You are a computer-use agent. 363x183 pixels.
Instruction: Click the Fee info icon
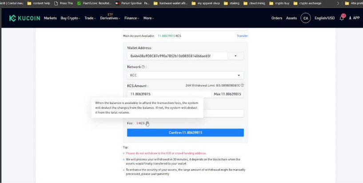pyautogui.click(x=147, y=123)
